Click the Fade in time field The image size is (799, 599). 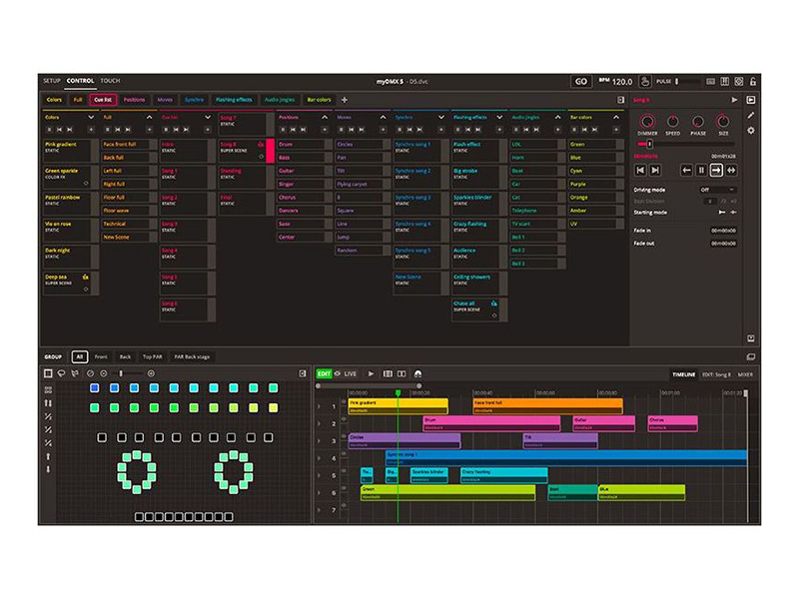coord(723,232)
